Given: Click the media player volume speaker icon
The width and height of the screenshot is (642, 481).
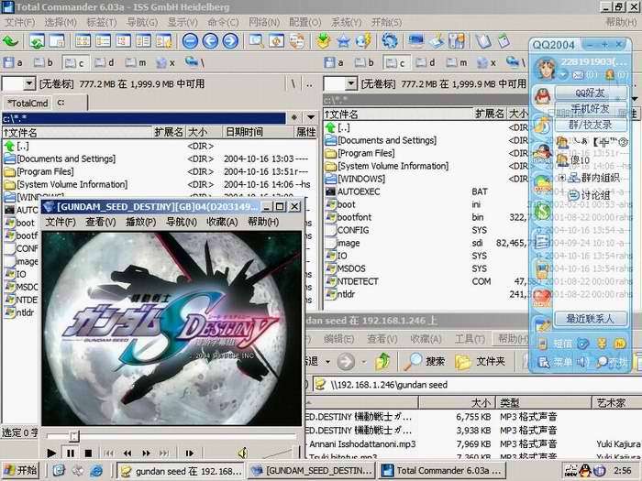Looking at the screenshot, I should (x=243, y=453).
